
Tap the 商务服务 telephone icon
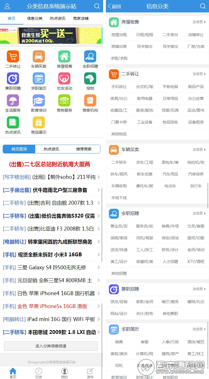pyautogui.click(x=64, y=101)
